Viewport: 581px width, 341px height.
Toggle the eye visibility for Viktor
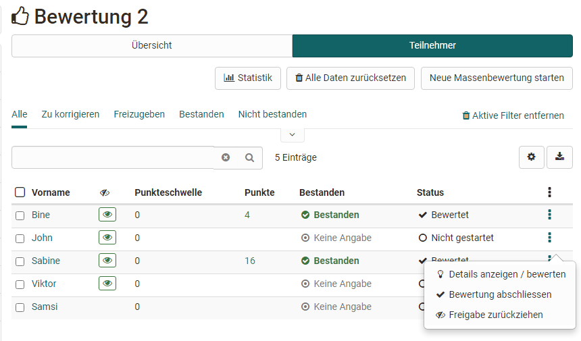[x=107, y=284]
